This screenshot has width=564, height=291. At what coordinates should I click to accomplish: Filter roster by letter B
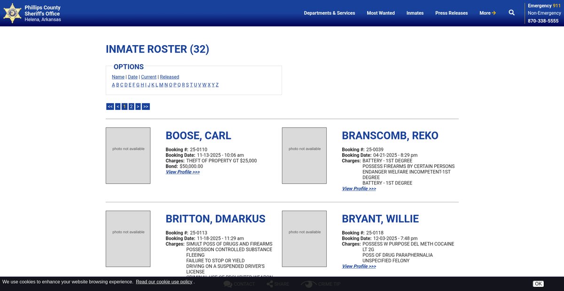point(117,85)
